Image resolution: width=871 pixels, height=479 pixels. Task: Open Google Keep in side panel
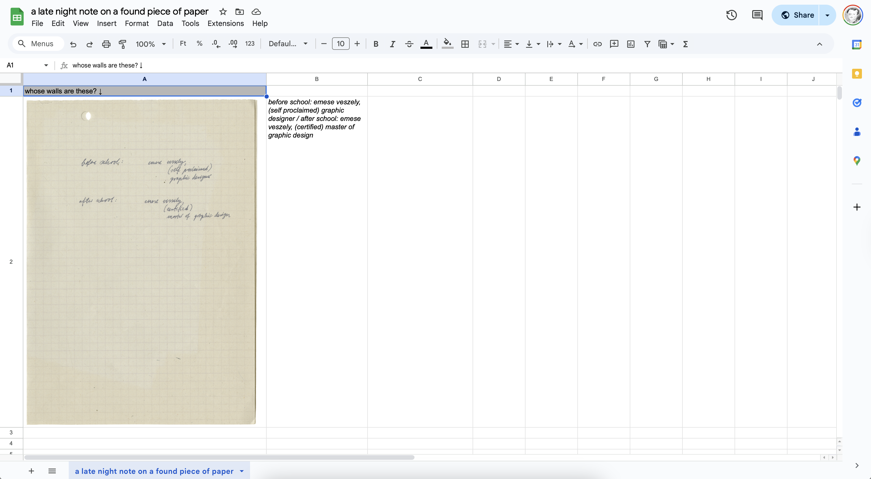856,74
